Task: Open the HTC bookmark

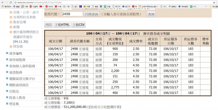Action: 193,6
